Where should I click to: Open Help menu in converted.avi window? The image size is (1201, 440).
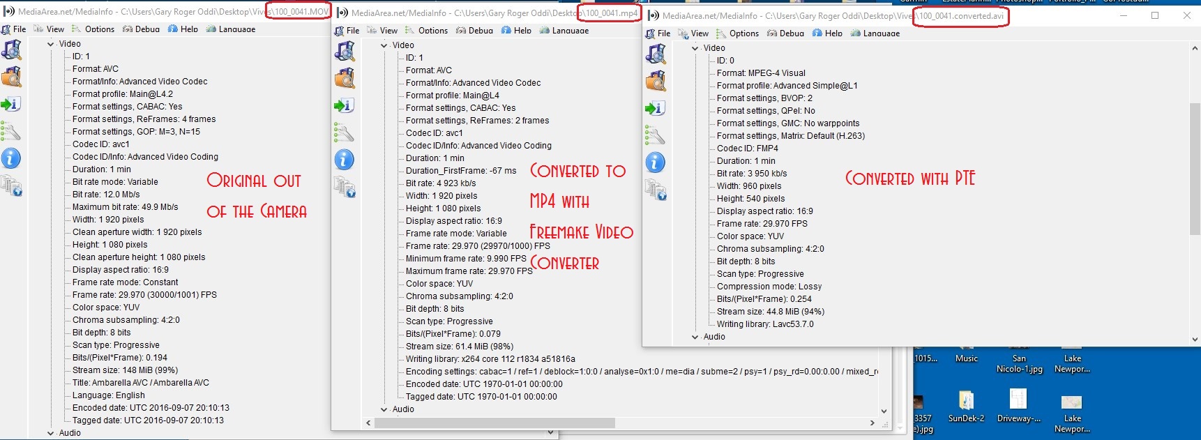click(x=826, y=33)
